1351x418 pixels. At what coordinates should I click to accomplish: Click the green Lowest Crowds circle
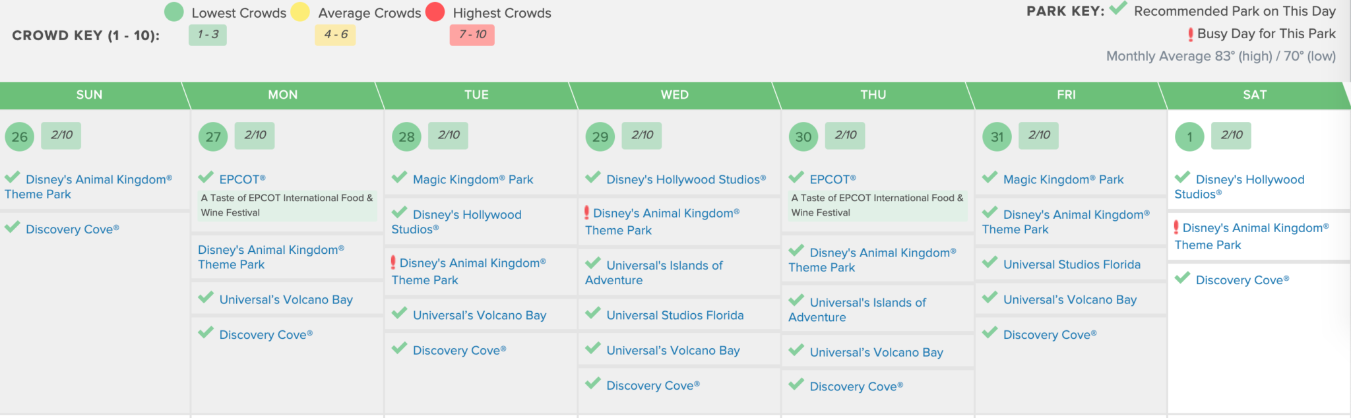coord(173,12)
